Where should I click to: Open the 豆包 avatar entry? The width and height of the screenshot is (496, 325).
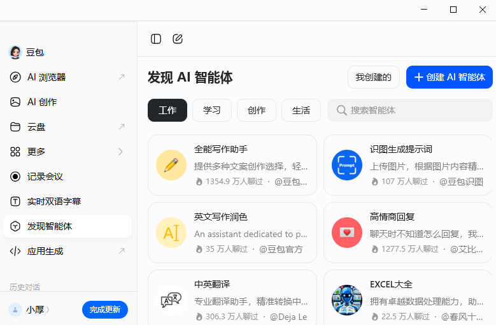[15, 52]
